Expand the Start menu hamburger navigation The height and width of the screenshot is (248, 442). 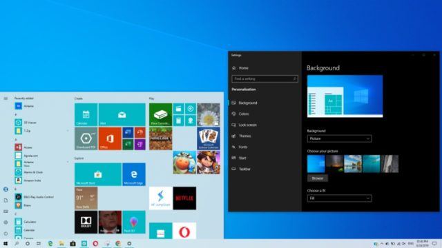(6, 99)
